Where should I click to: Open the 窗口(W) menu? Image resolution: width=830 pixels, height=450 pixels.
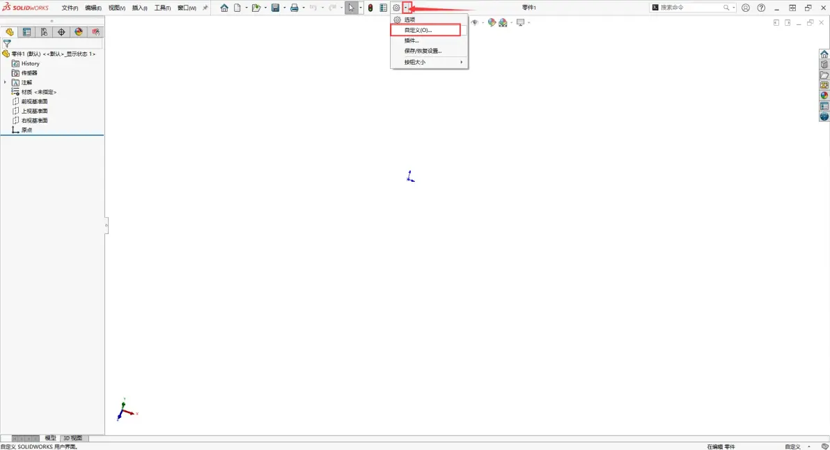[187, 8]
